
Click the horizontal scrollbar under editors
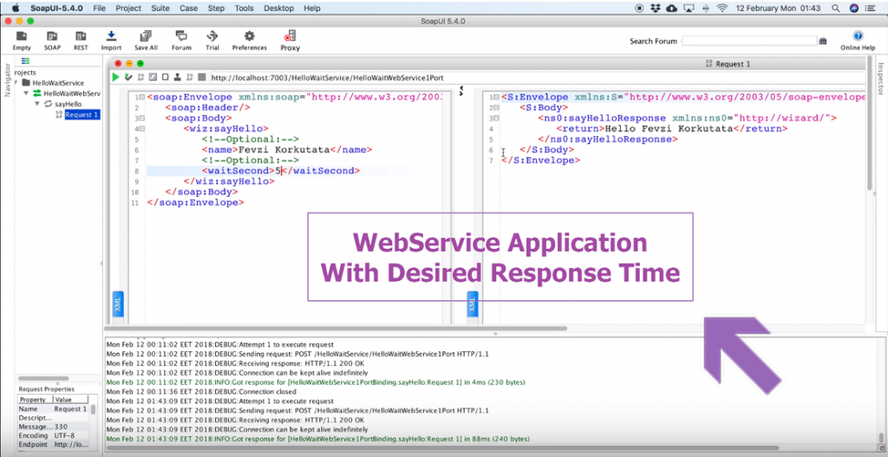336,328
